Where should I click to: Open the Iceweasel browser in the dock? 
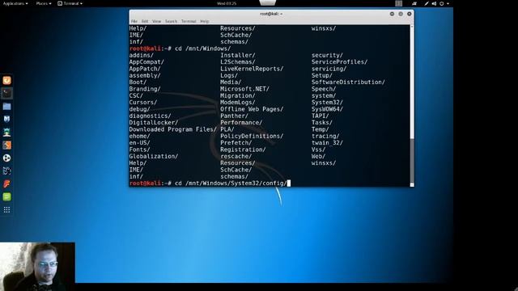[6, 81]
